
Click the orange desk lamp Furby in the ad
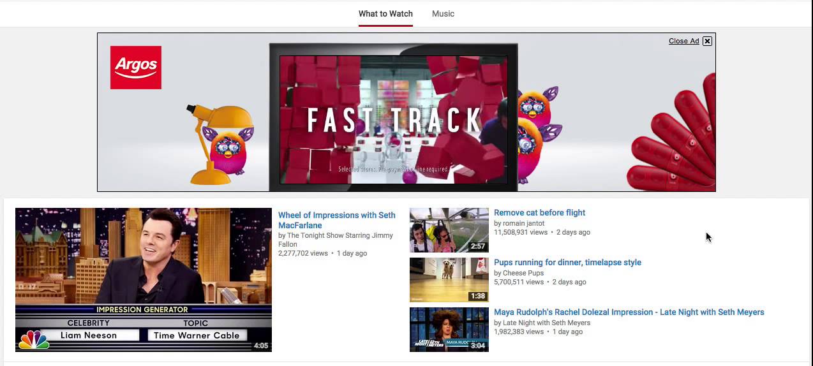pyautogui.click(x=220, y=144)
